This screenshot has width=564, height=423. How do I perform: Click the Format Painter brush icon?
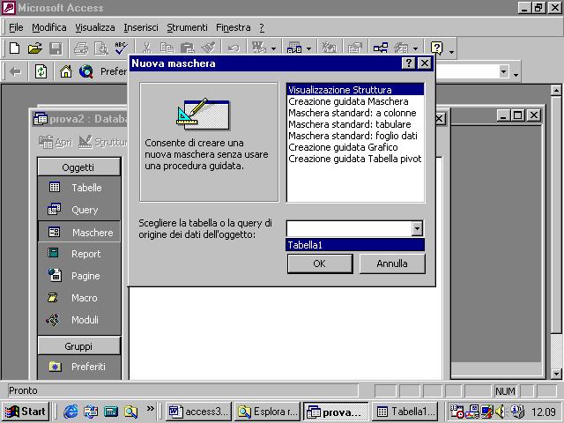[208, 48]
